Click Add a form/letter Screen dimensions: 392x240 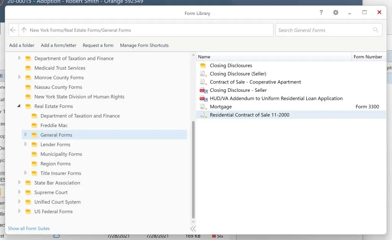pyautogui.click(x=59, y=45)
